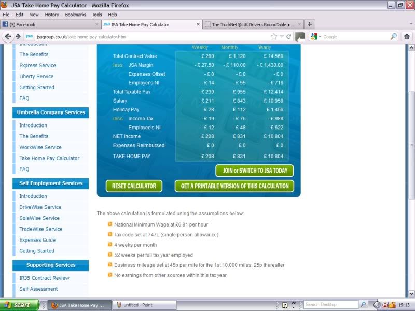Click the Facebook favicon on its tab
Image resolution: width=415 pixels, height=311 pixels.
click(5, 24)
